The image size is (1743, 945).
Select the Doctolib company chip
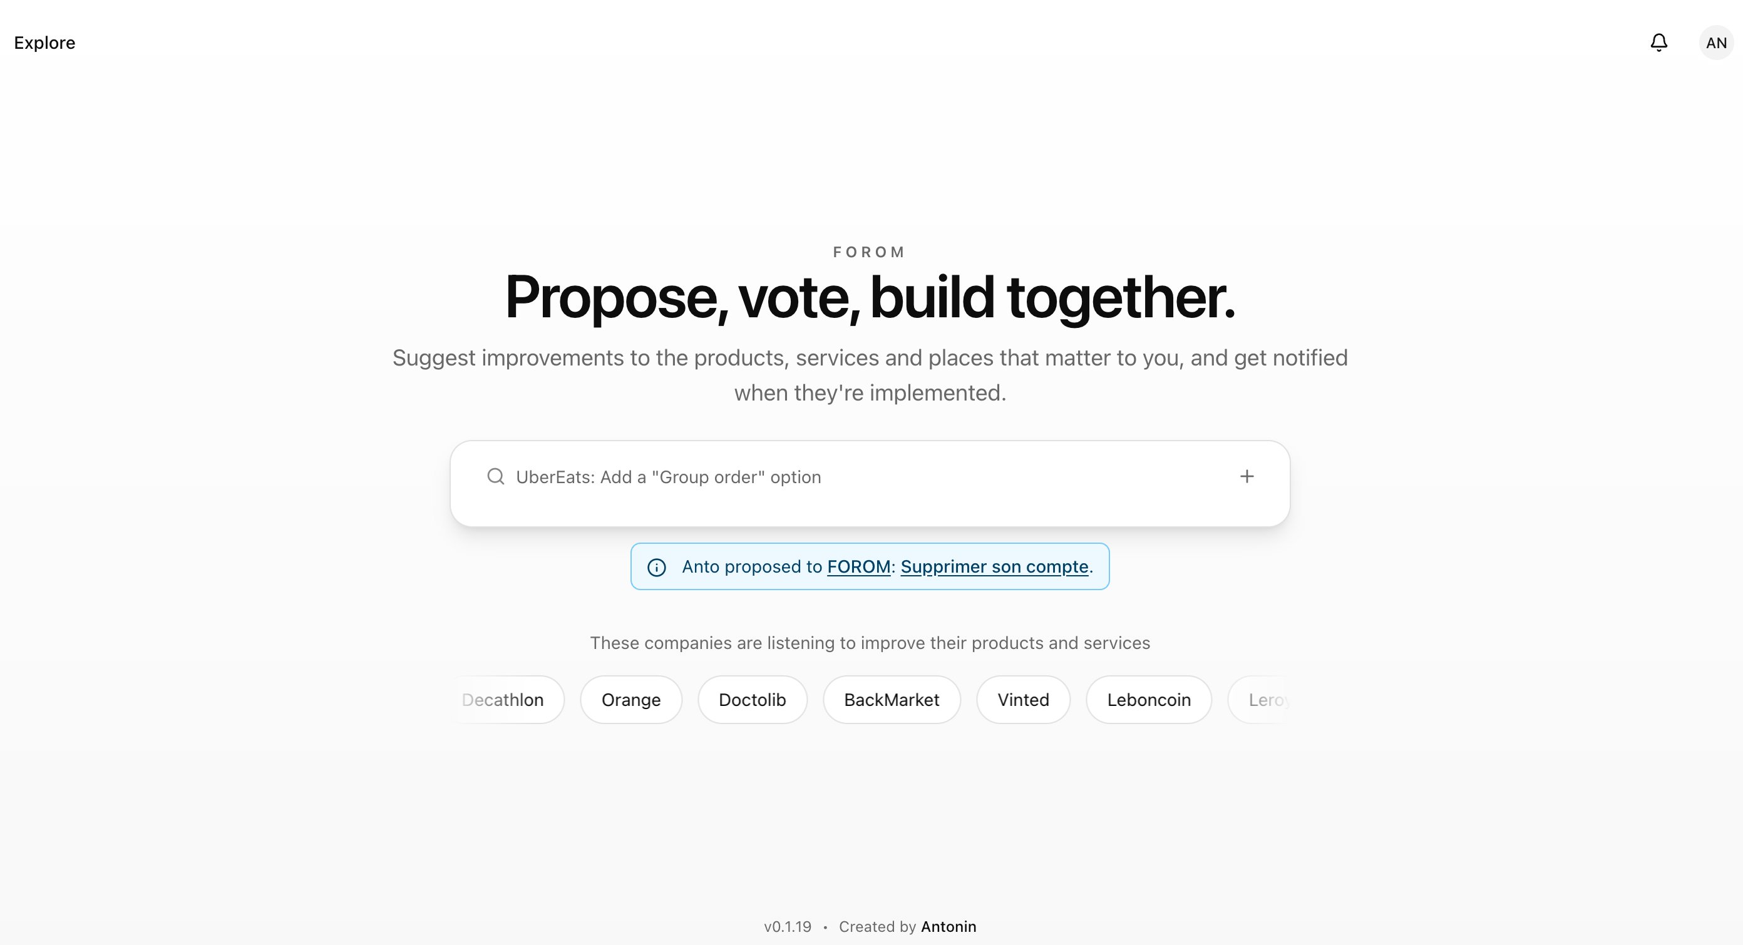click(x=753, y=700)
